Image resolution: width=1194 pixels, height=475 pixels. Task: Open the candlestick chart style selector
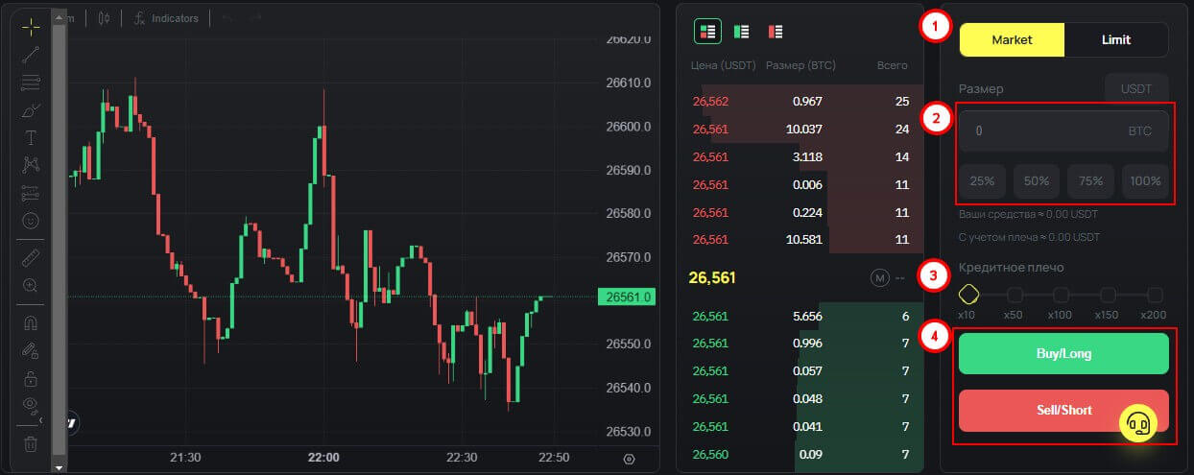click(104, 18)
